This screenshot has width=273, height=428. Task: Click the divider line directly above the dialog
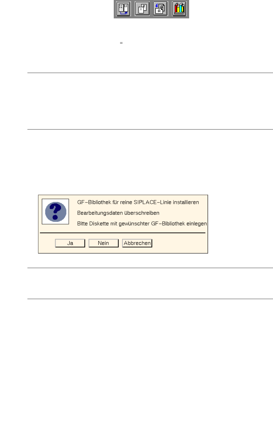[150, 129]
